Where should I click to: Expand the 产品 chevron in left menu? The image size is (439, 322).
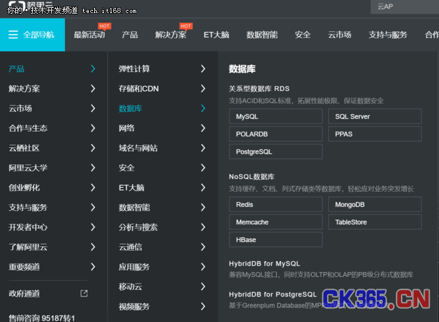click(x=93, y=69)
